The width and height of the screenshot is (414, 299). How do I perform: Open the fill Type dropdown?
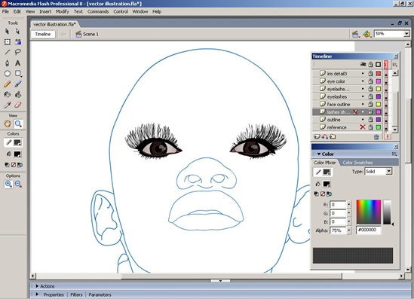[389, 172]
